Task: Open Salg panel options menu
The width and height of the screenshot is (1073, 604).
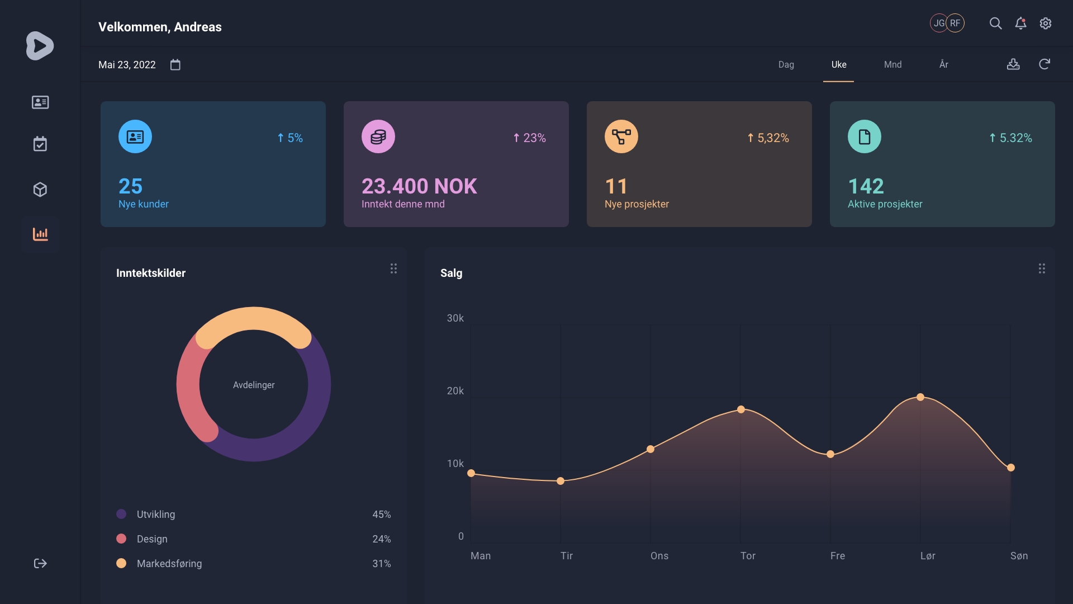Action: (1042, 269)
